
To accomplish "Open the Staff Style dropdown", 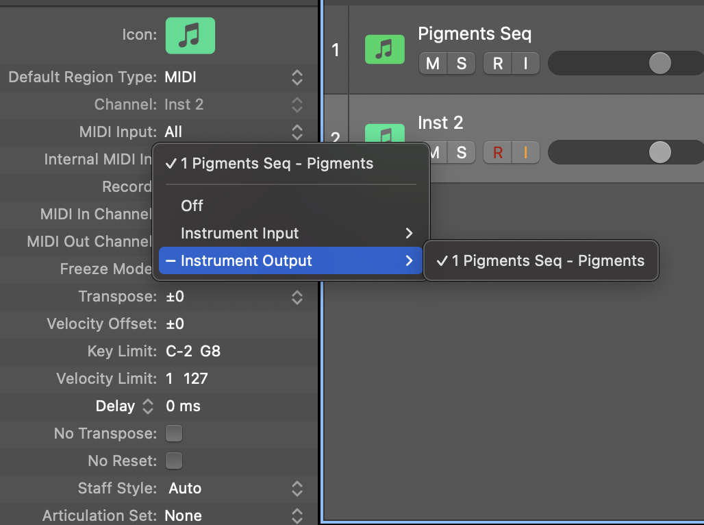I will 234,489.
